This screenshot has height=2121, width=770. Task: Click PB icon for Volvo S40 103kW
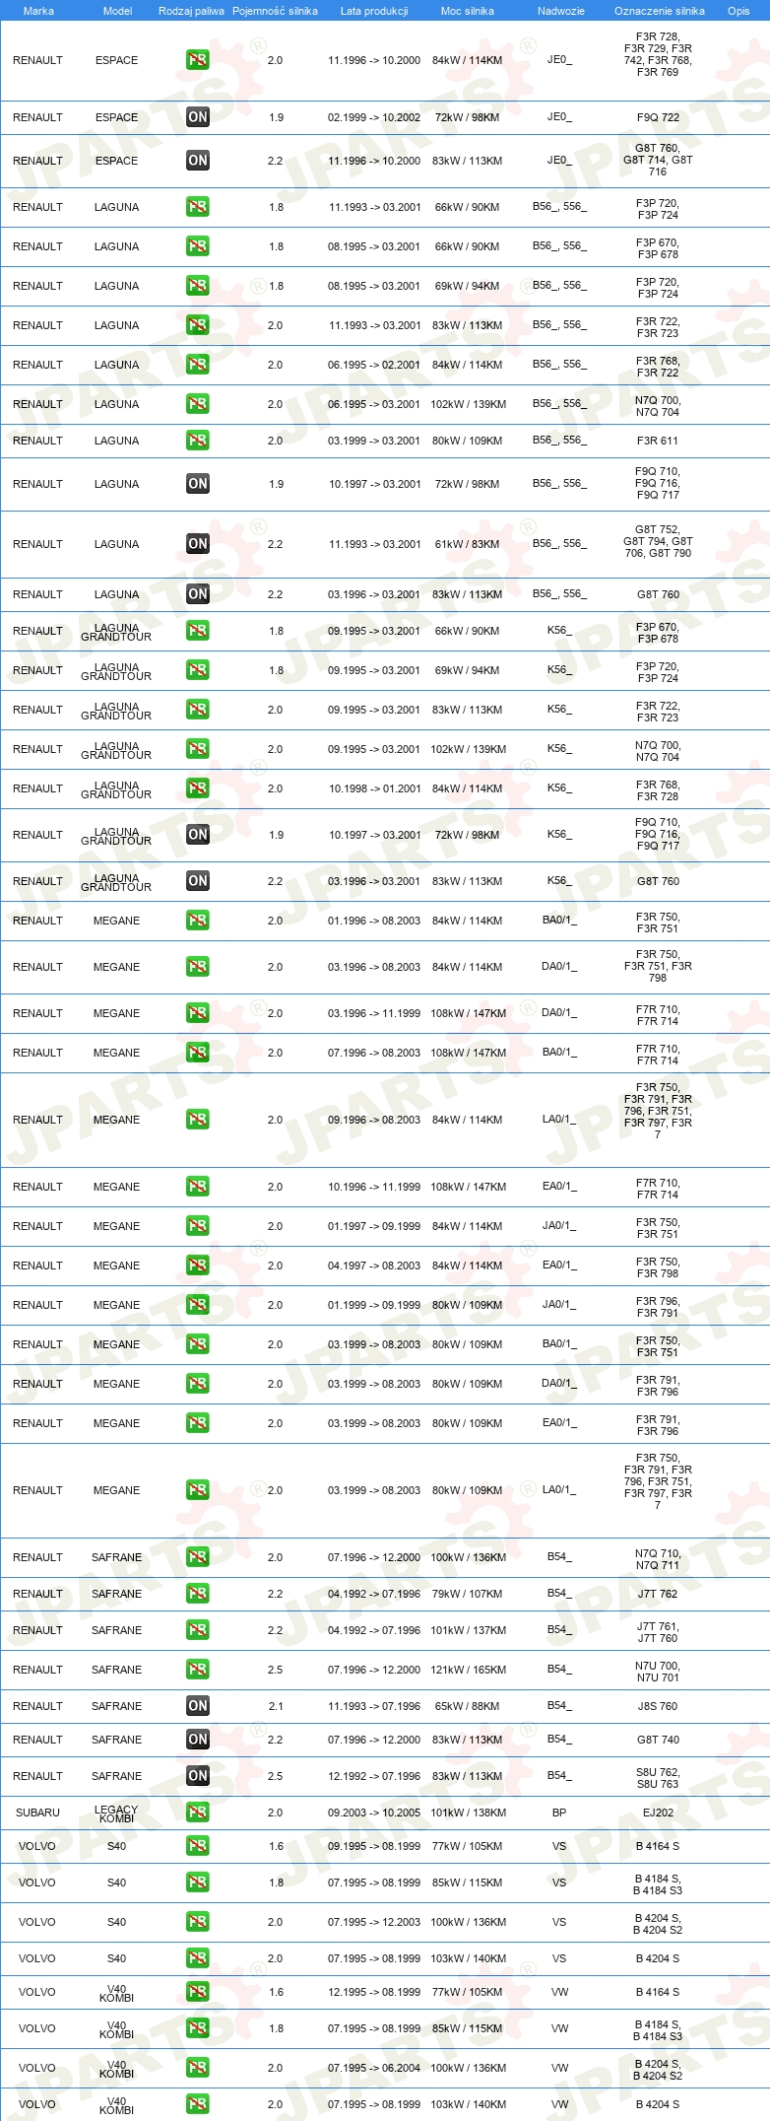pyautogui.click(x=197, y=1958)
